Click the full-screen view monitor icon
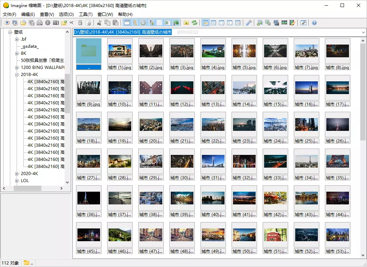 tap(15, 23)
